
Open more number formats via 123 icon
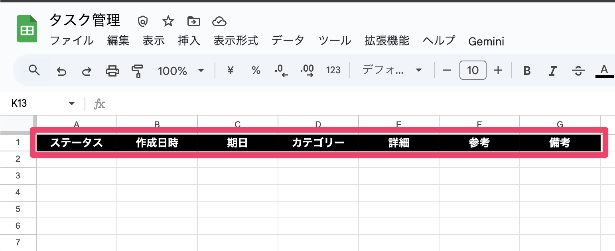coord(333,70)
